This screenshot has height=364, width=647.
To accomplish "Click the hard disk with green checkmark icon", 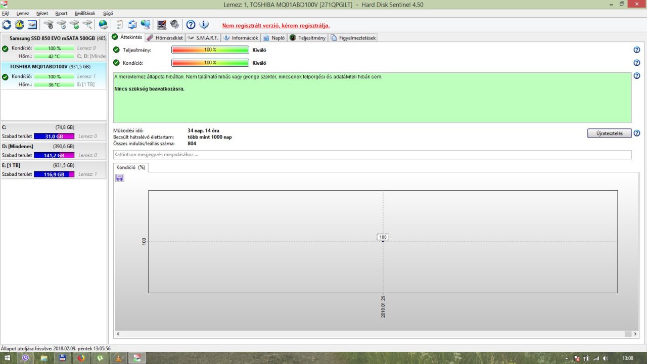I will tap(74, 24).
